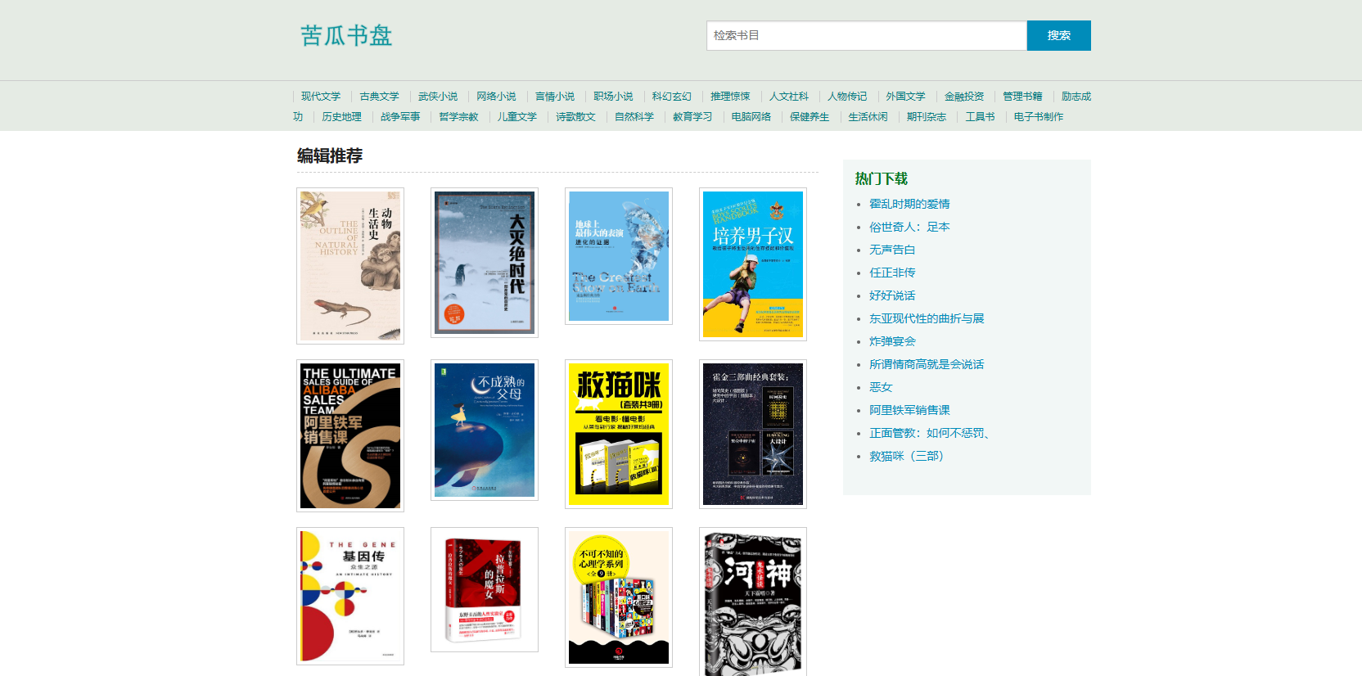
Task: Open the 工具书 category
Action: coord(981,117)
